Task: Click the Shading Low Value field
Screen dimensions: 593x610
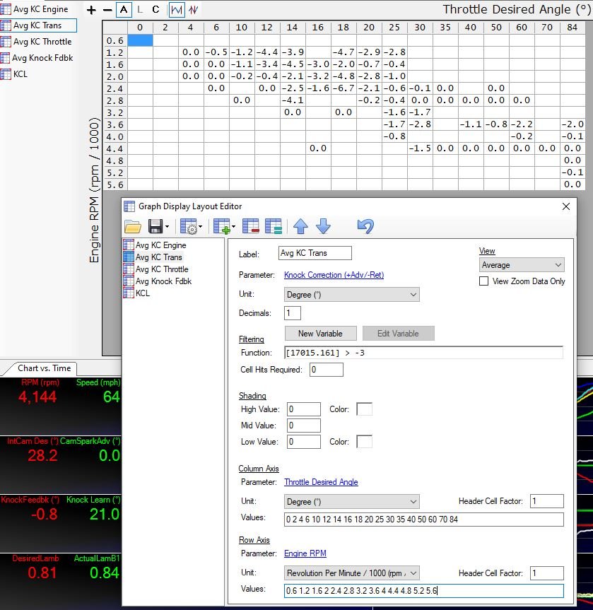Action: (303, 442)
